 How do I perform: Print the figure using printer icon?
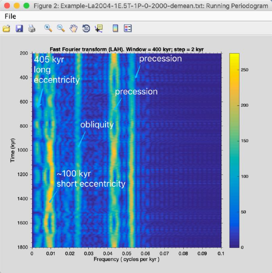click(32, 28)
